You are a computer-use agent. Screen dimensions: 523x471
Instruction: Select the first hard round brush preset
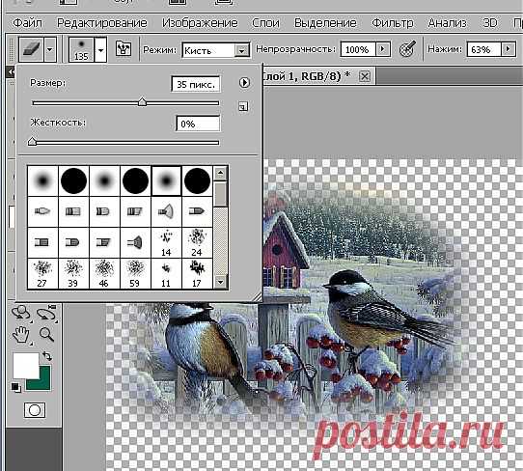[x=73, y=180]
